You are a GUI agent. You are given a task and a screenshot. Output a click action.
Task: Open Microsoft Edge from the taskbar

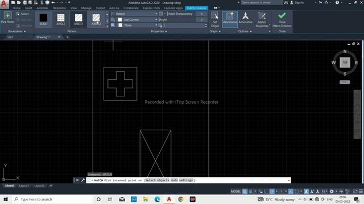(157, 199)
